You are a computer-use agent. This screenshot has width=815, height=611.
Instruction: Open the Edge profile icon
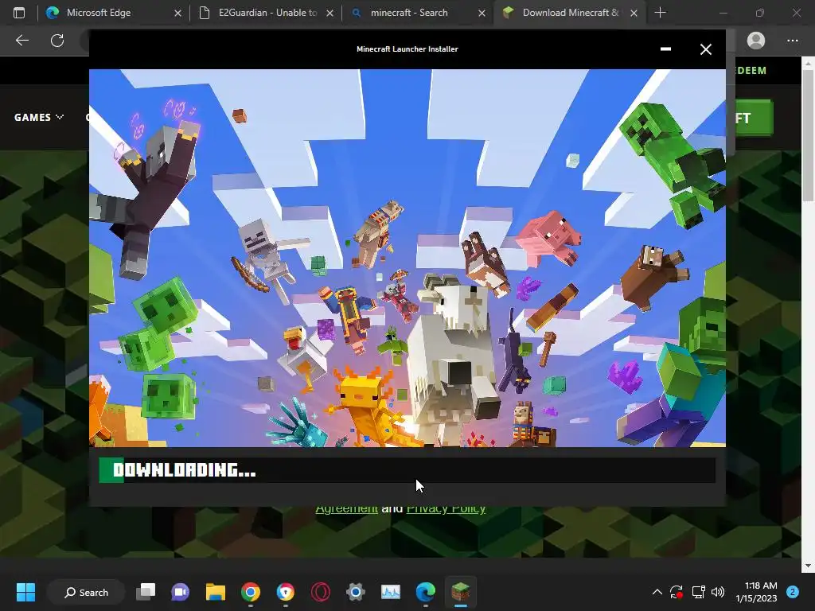(x=756, y=41)
